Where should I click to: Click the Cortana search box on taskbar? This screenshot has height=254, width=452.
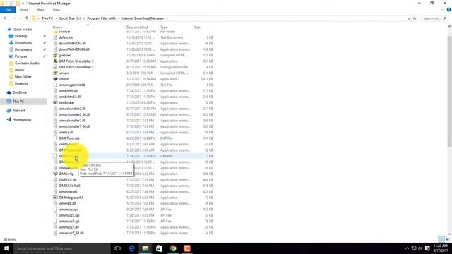point(62,248)
